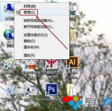Choose 管理(G) from the context menu
The image size is (112, 111).
(42, 12)
